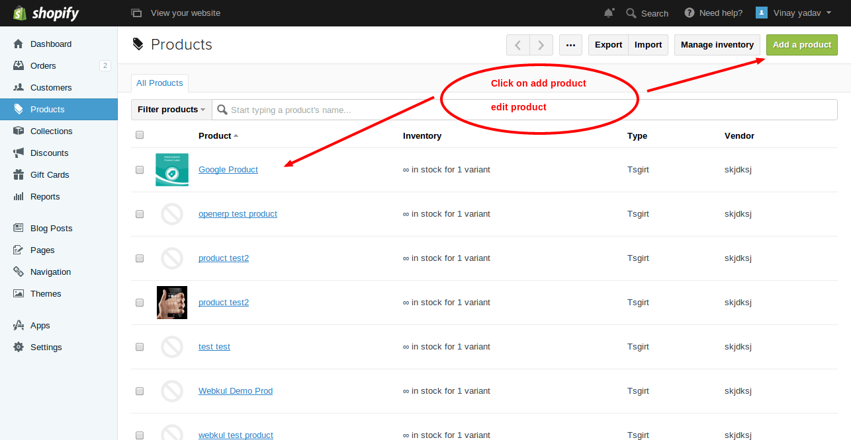Click the hand image product thumbnail
Screen dimensions: 851x440
click(x=172, y=303)
